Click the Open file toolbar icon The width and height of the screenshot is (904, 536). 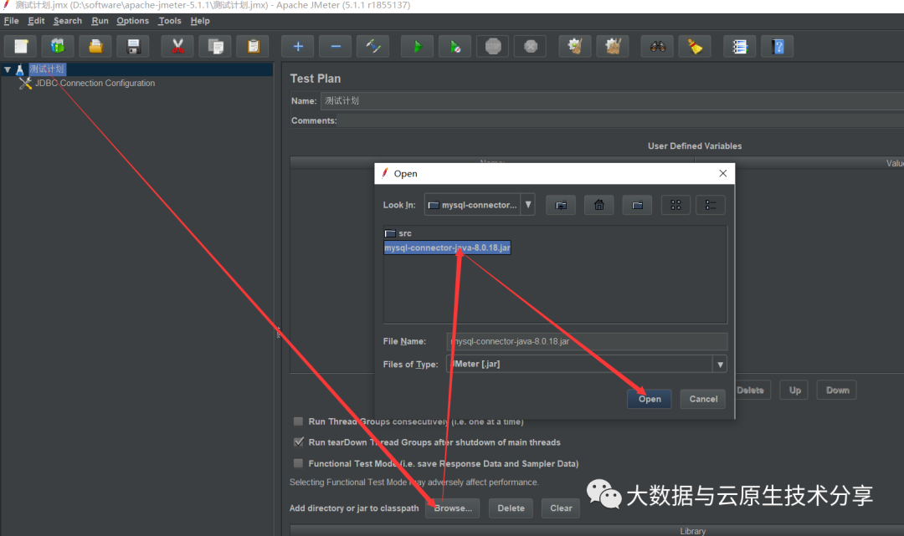[95, 47]
